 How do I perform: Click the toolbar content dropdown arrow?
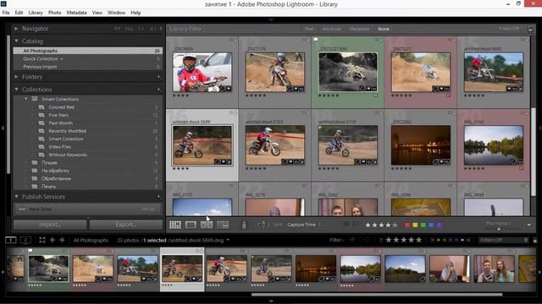[x=529, y=225]
